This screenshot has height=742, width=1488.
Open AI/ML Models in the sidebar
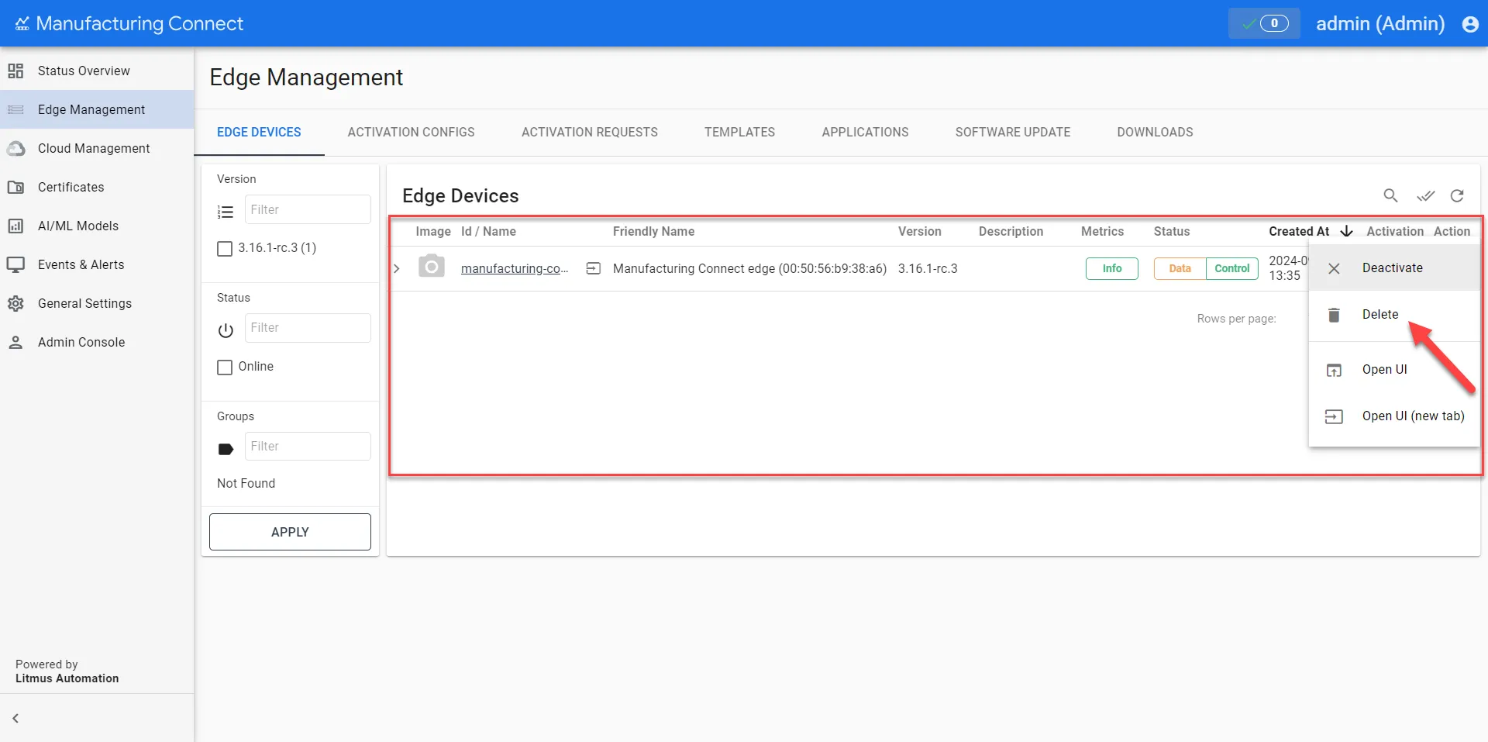(97, 226)
